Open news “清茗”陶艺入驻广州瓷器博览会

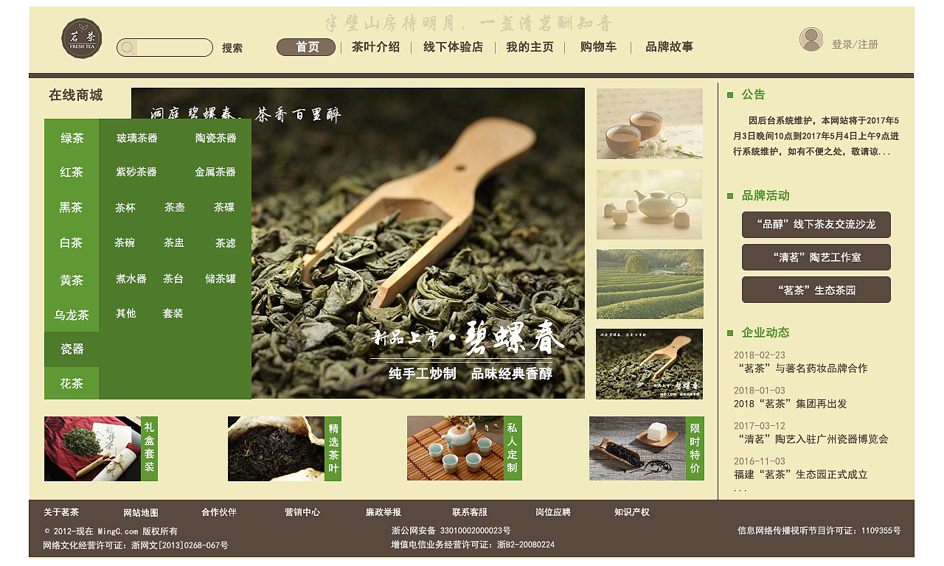pos(813,439)
